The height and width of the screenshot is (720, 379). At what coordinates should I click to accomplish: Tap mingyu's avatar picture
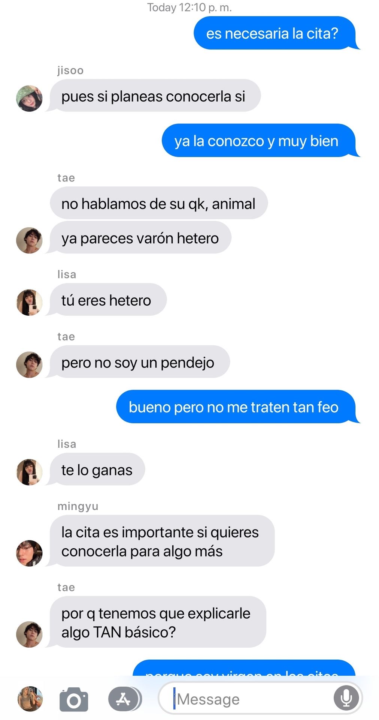coord(29,553)
